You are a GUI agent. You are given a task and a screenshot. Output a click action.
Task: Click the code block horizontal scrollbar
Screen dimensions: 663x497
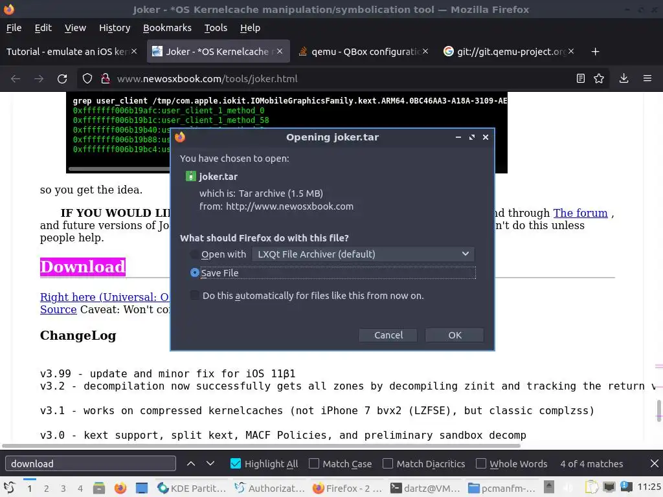click(120, 169)
